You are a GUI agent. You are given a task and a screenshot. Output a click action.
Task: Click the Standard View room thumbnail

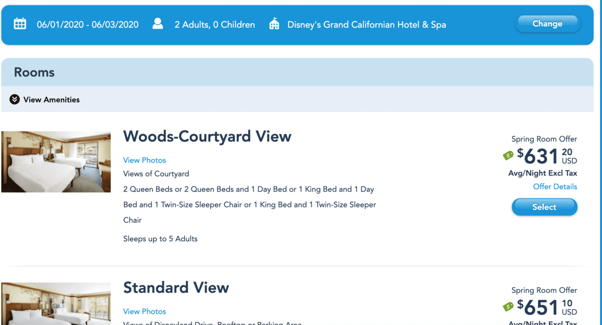[56, 303]
